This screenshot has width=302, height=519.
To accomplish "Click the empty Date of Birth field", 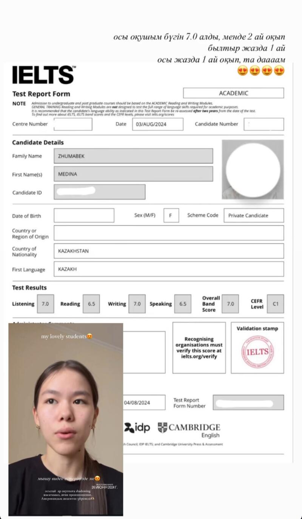I will (84, 215).
